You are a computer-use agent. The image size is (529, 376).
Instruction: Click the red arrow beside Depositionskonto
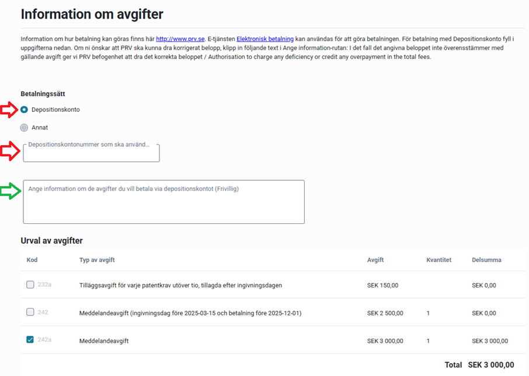tap(9, 110)
